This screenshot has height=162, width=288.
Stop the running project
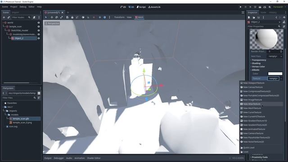[x=250, y=7]
